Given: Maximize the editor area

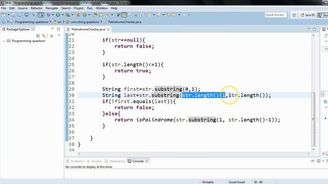Looking at the screenshot, I should click(x=314, y=29).
